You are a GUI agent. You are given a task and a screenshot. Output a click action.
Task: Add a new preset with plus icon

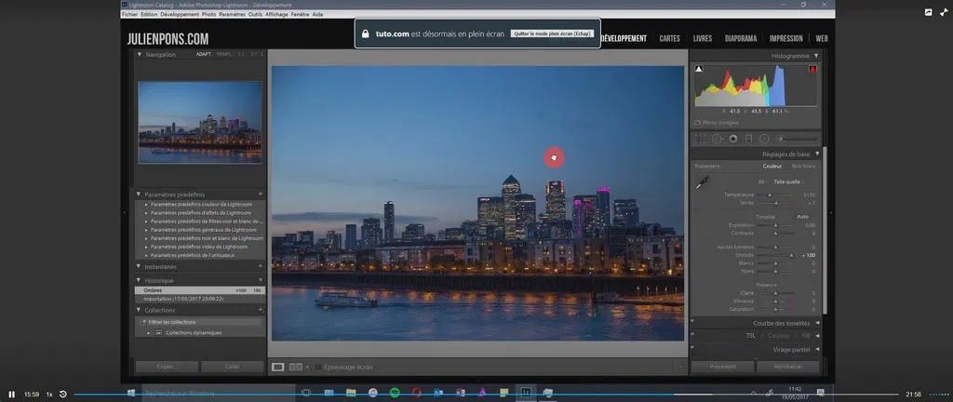click(261, 194)
